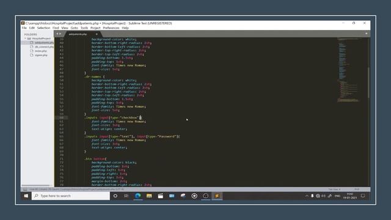The width and height of the screenshot is (391, 220).
Task: Open Task View on the taskbar
Action: point(126,196)
